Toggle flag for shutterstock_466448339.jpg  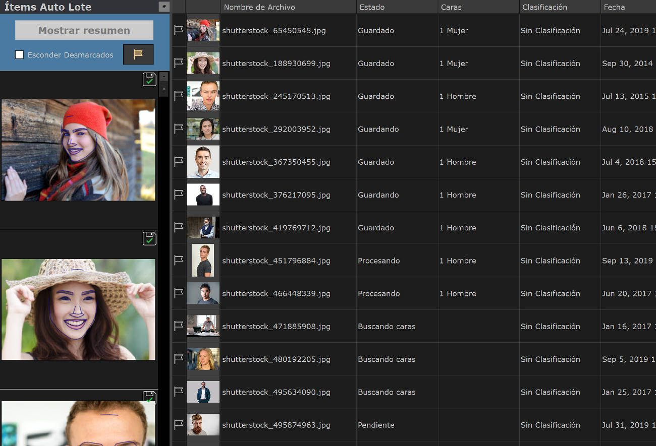179,293
